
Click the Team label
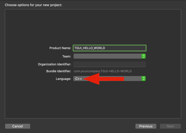click(67, 56)
